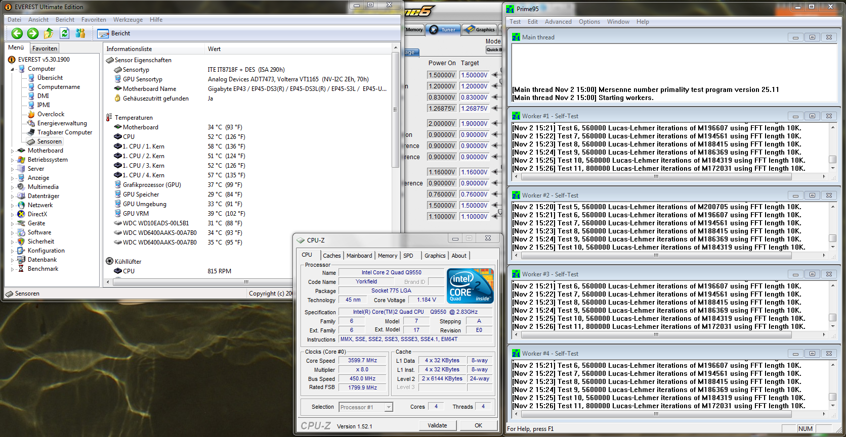Expand the Betriebssystem tree node

(13, 160)
